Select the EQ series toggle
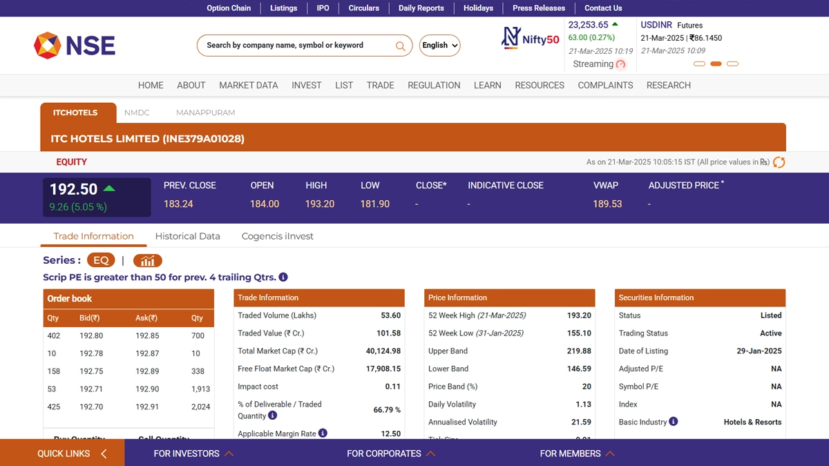The image size is (829, 466). tap(101, 260)
